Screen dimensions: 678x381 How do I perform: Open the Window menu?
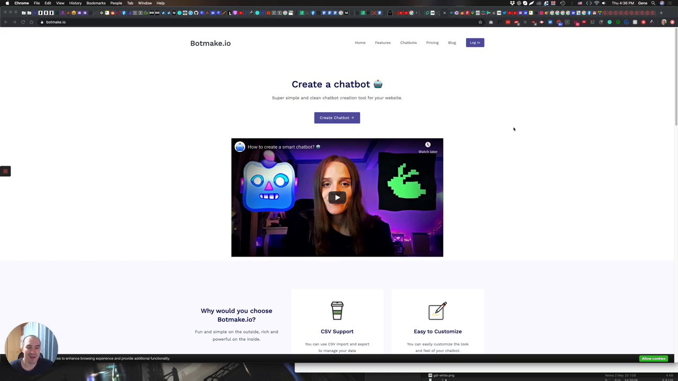point(145,3)
